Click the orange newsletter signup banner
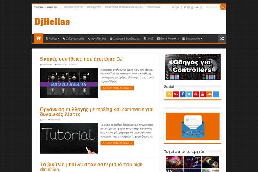 click(193, 126)
